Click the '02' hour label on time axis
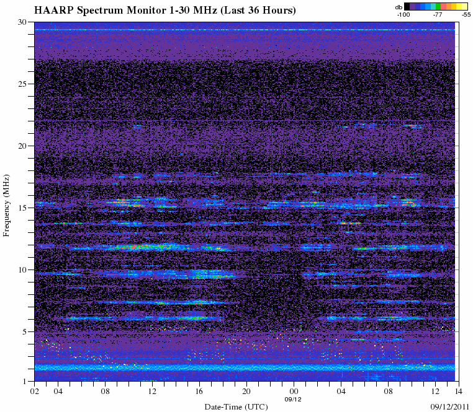Screen dimensions: 473x412 pos(35,391)
